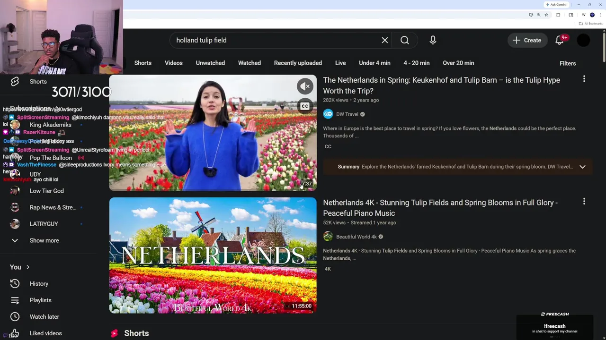Open History in the sidebar
Viewport: 606px width, 340px height.
(x=39, y=284)
